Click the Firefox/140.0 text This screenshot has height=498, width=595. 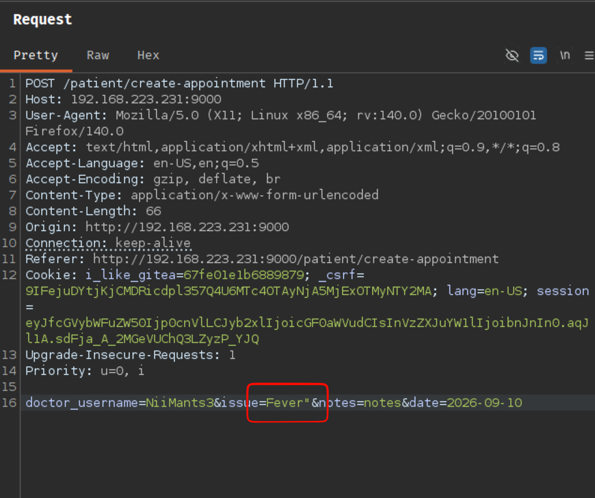click(74, 132)
